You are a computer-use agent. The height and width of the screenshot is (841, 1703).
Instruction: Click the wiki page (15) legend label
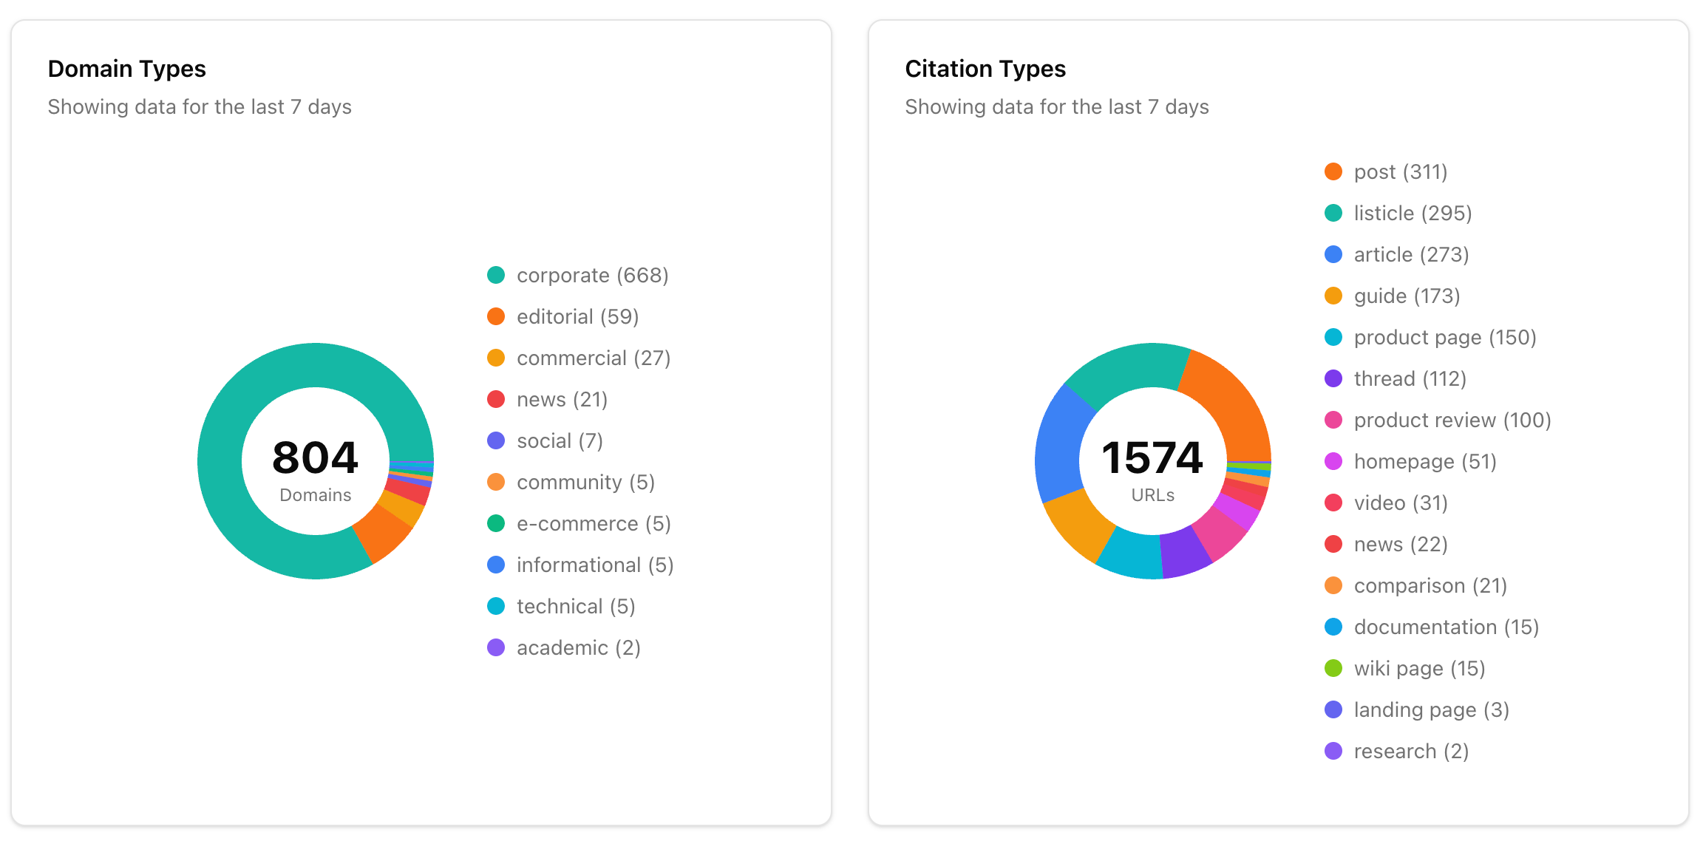[x=1419, y=669]
